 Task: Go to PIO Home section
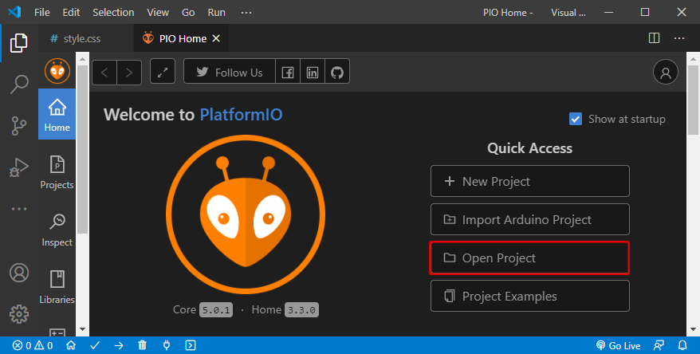click(57, 114)
